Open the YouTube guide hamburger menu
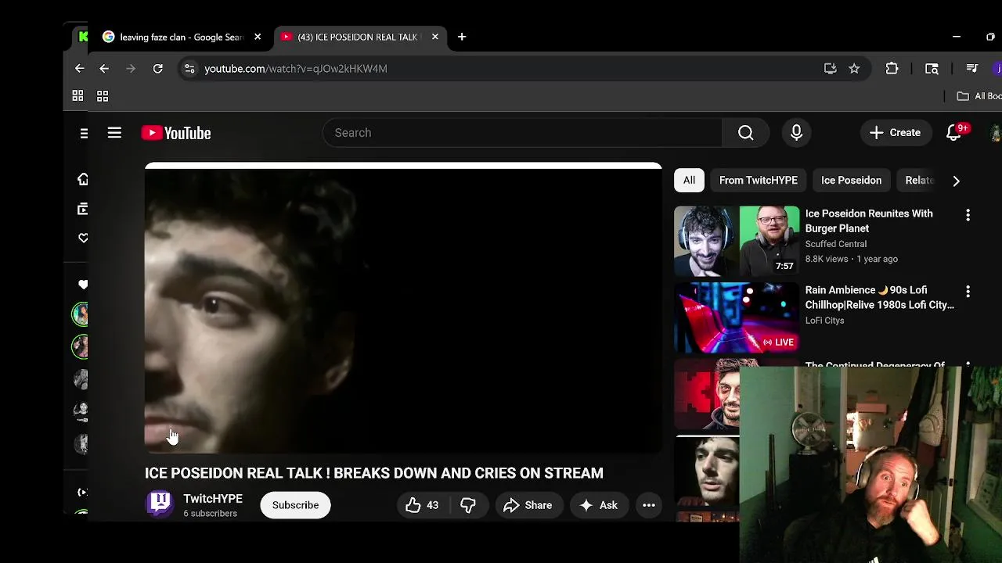This screenshot has height=563, width=1002. [x=114, y=133]
